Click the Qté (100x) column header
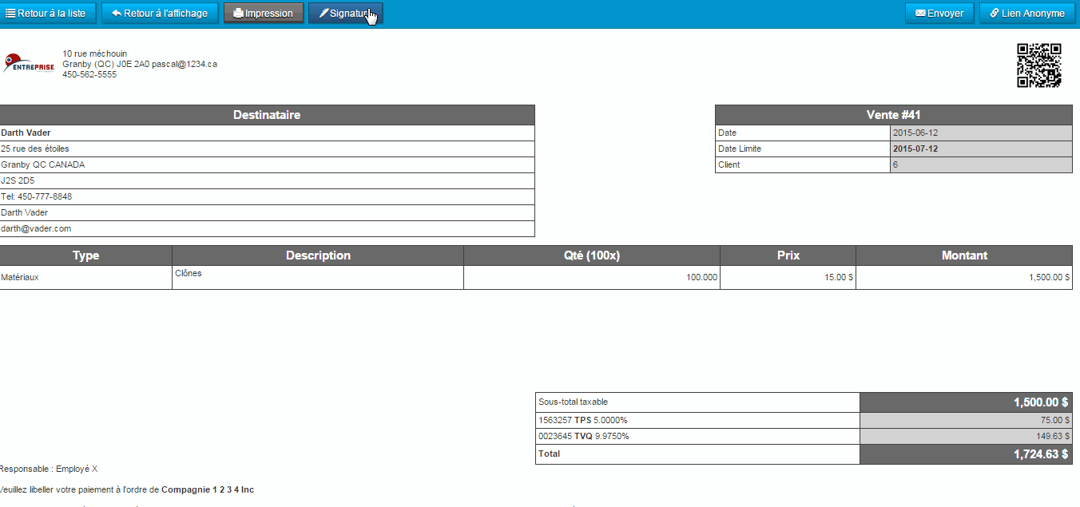 coord(591,255)
